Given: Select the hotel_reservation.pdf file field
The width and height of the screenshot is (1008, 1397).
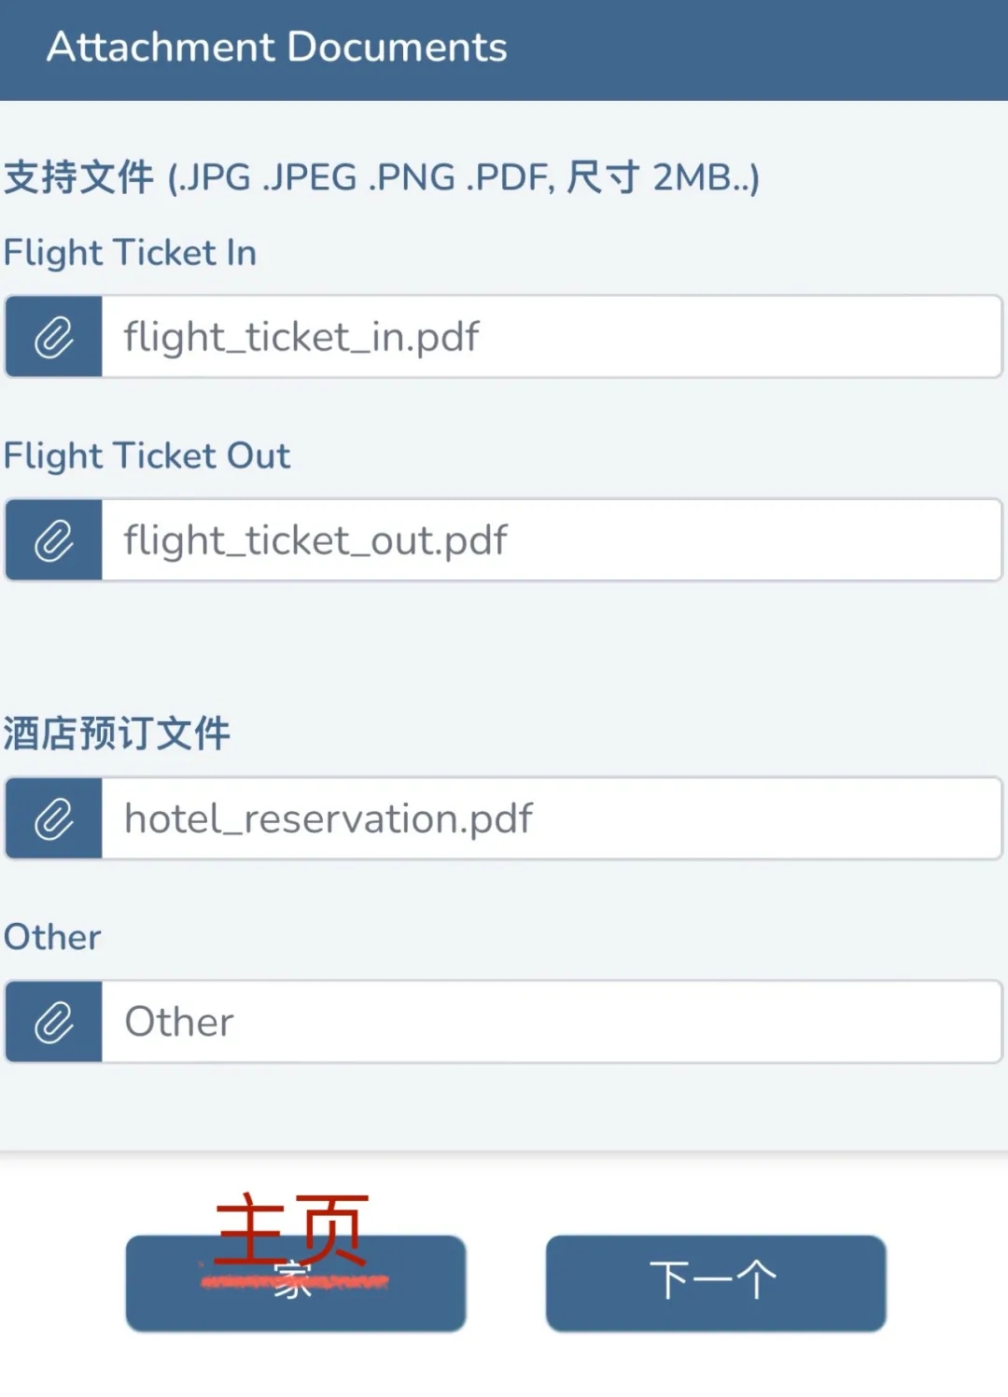Looking at the screenshot, I should (x=551, y=818).
